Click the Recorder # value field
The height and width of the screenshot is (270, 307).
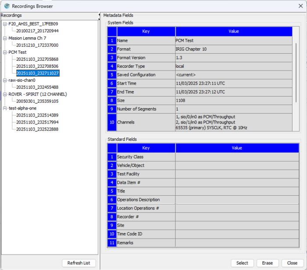[237, 217]
